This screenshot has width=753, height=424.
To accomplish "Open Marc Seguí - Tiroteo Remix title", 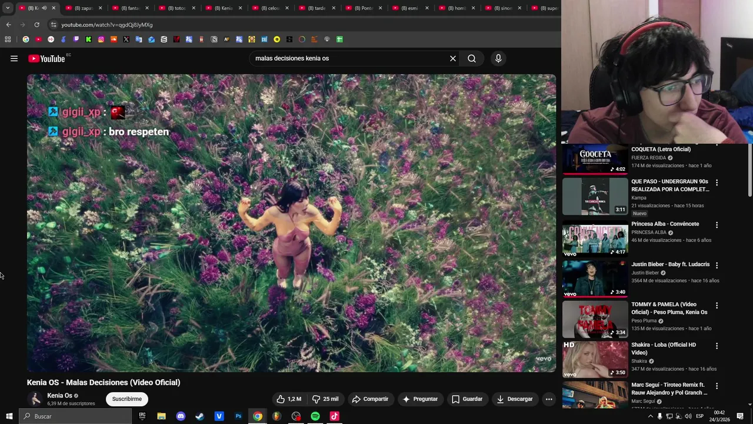I will [669, 389].
